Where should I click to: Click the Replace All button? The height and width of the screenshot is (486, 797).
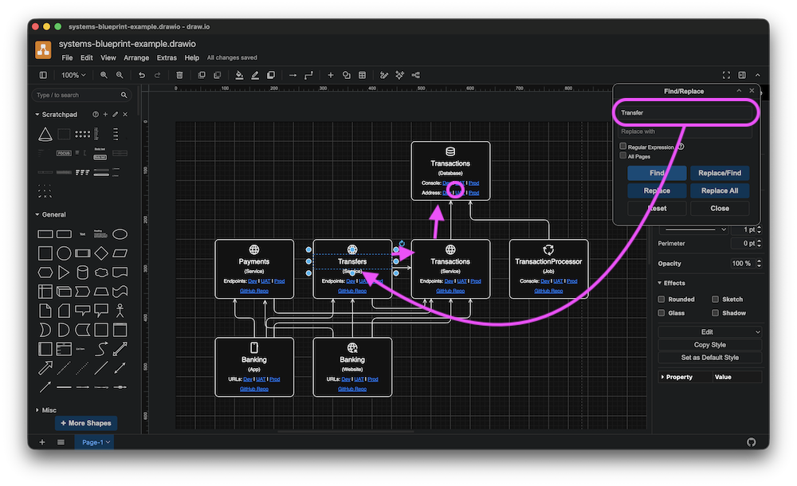click(719, 190)
